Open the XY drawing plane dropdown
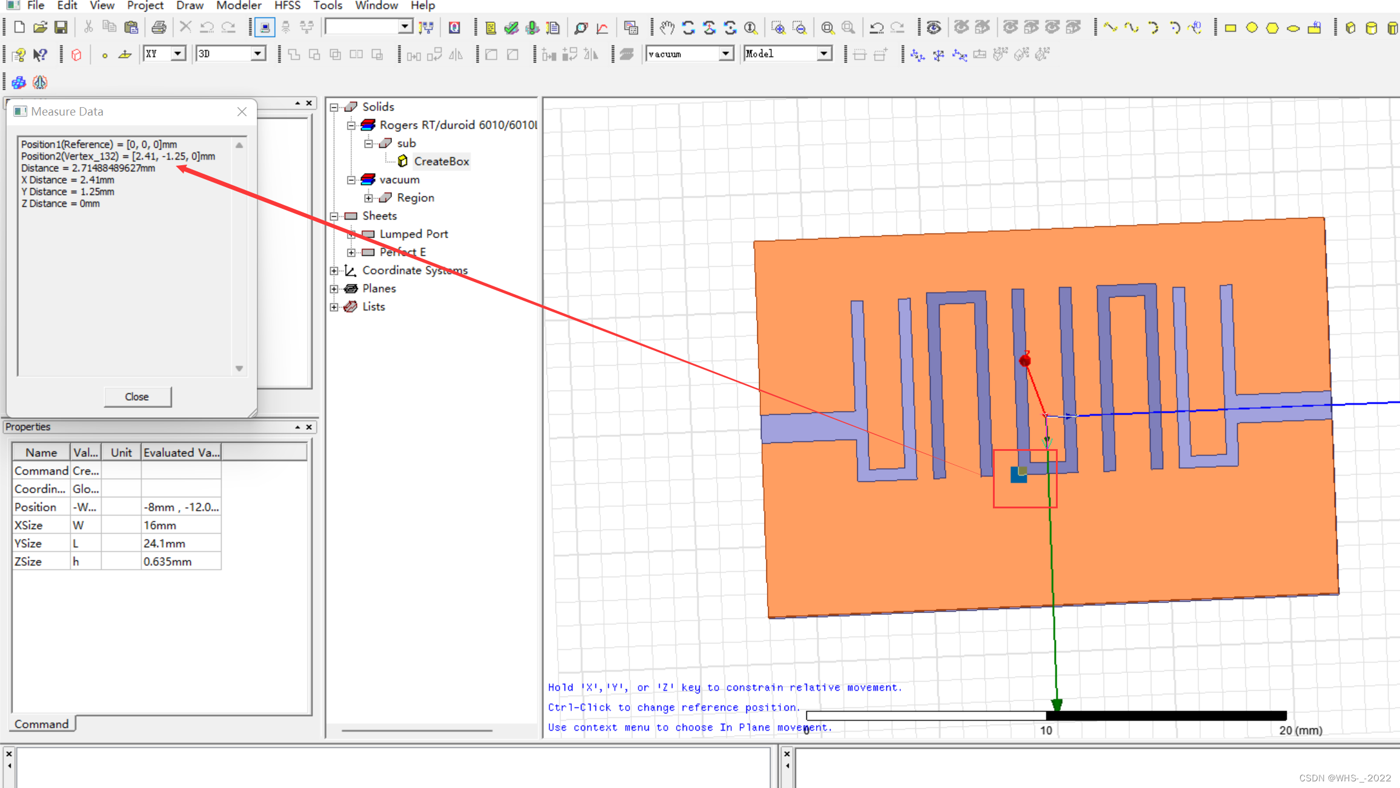1400x788 pixels. [x=177, y=54]
